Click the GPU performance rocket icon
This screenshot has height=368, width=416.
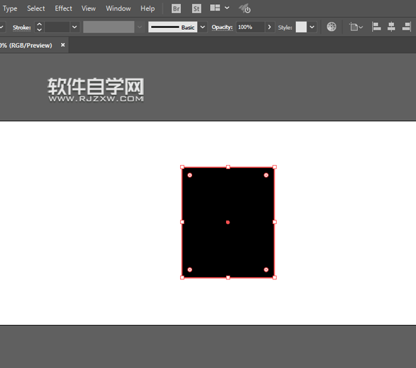pyautogui.click(x=245, y=8)
